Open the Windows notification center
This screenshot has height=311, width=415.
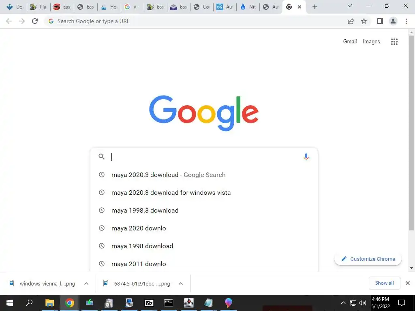[402, 303]
